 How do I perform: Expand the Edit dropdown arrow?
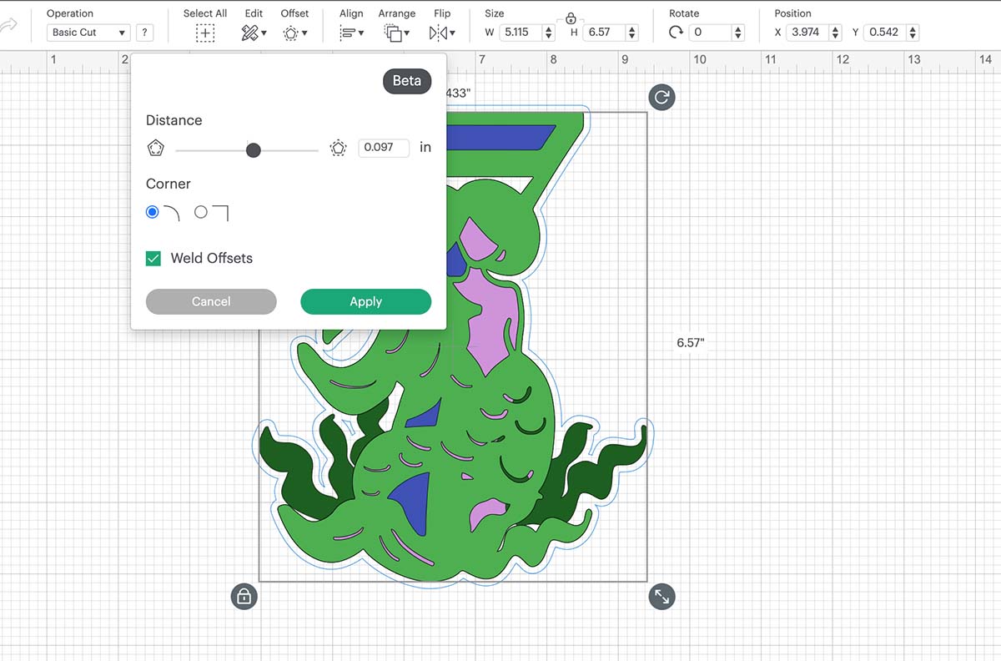pyautogui.click(x=264, y=34)
